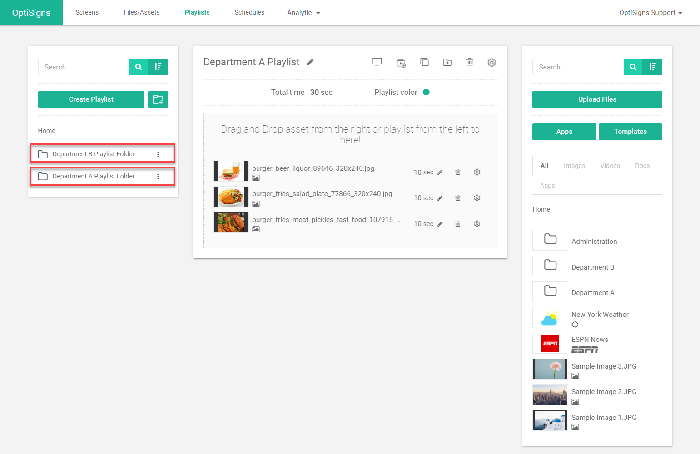Click the assets Search input field
Image resolution: width=700 pixels, height=454 pixels.
click(578, 67)
